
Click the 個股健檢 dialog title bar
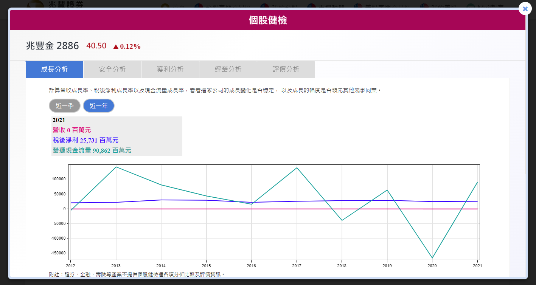[267, 20]
